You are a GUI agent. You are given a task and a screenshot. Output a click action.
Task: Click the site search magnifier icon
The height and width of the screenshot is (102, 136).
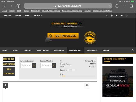133,50
